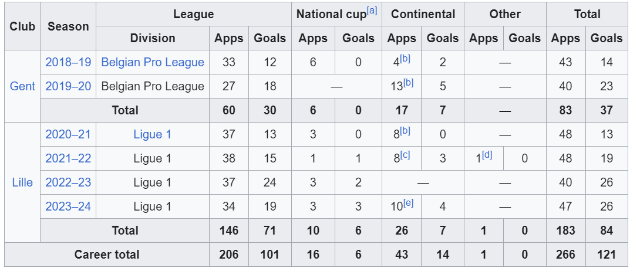Click the 2018–19 season link
This screenshot has height=268, width=630.
click(68, 62)
